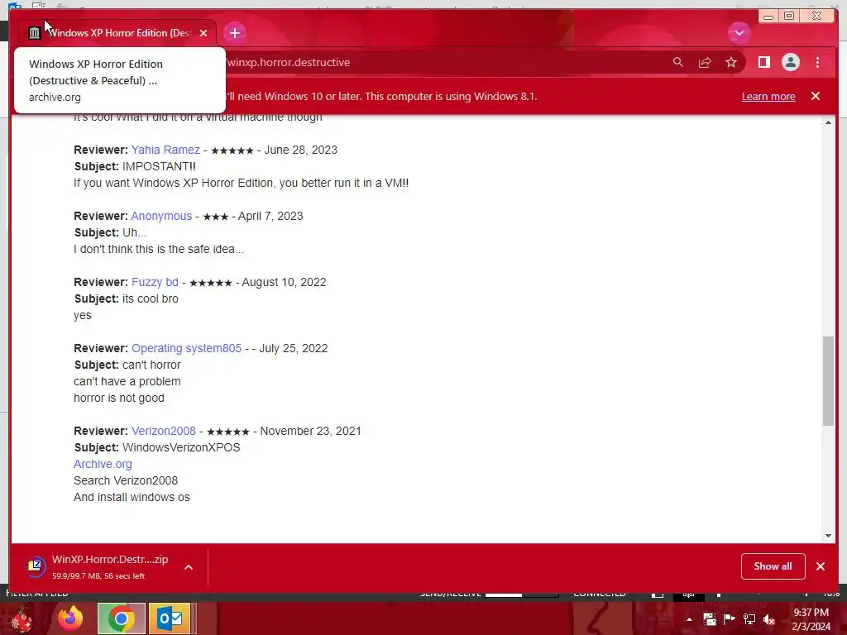Click the subject text 'IMPOSTANT!!'
This screenshot has height=635, width=847.
coord(159,166)
